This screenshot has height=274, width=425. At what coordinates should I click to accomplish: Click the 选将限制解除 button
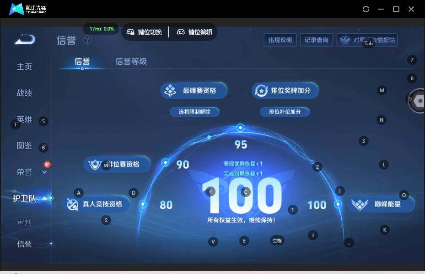194,111
